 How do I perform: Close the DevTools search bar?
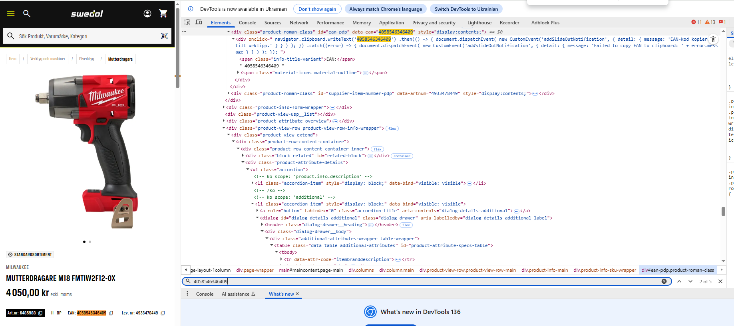(720, 281)
